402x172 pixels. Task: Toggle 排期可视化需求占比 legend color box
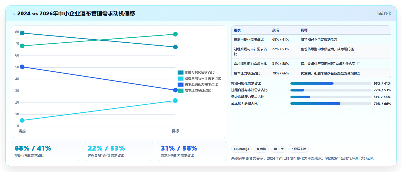pyautogui.click(x=180, y=73)
